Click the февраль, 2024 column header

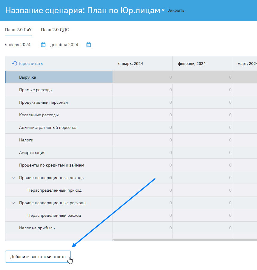tap(192, 63)
